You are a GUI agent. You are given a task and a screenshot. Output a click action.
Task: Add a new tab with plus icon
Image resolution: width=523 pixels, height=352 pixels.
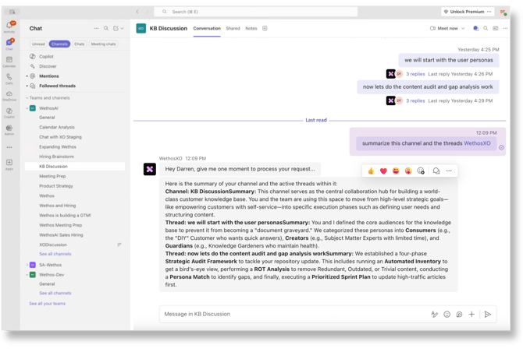click(x=265, y=28)
